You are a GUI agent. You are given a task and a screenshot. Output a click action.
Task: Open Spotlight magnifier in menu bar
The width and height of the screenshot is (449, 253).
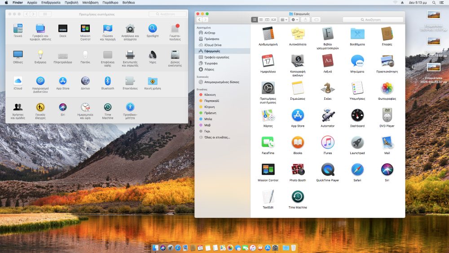[434, 3]
